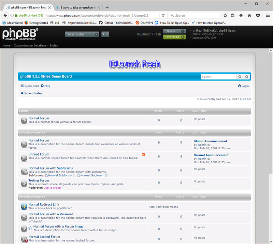Viewport: 273px width, 244px height.
Task: Click the Login link
Action: click(x=243, y=86)
